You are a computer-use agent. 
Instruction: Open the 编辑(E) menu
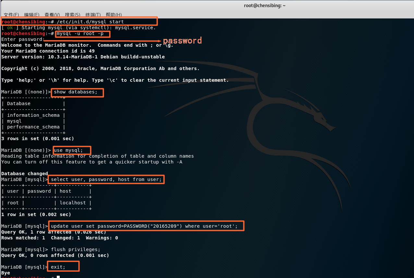coord(32,15)
